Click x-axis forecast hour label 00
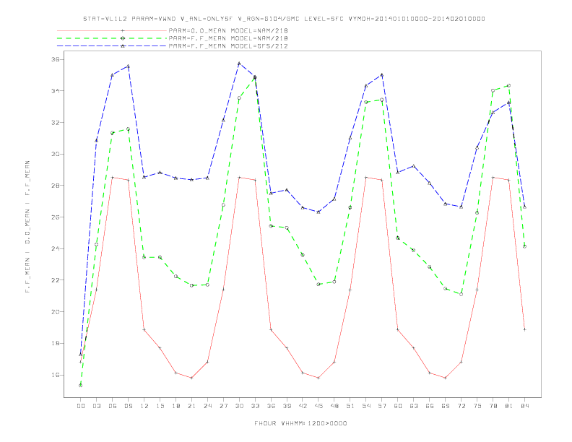The width and height of the screenshot is (572, 442). [81, 406]
